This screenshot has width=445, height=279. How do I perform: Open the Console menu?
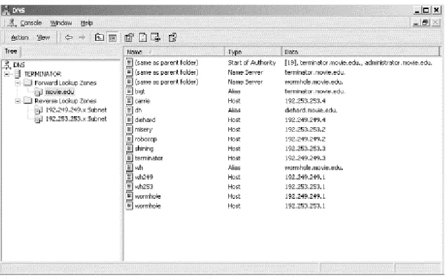(x=31, y=23)
